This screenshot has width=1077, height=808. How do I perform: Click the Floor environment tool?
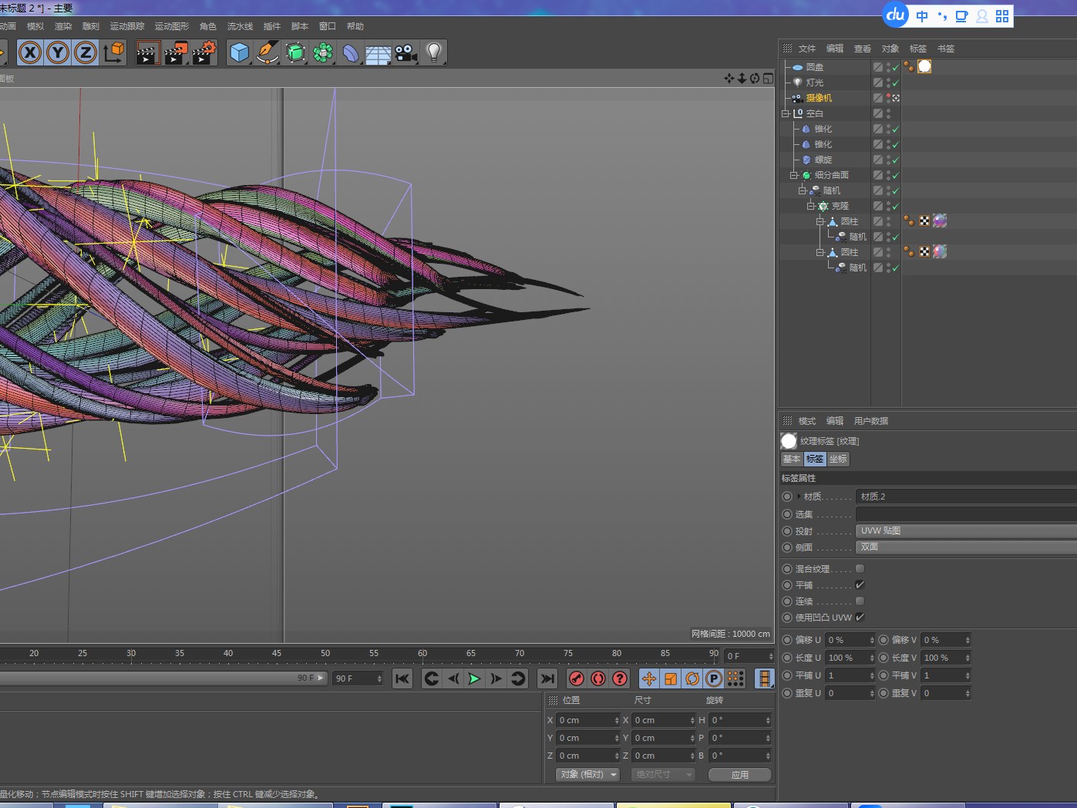tap(377, 52)
